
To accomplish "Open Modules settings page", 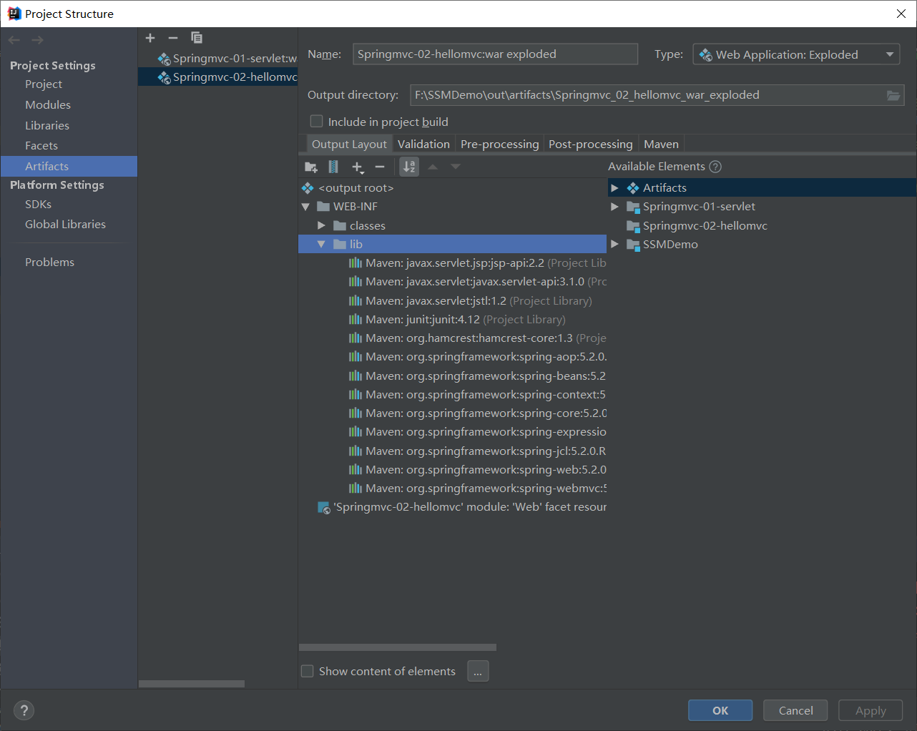I will pyautogui.click(x=48, y=105).
